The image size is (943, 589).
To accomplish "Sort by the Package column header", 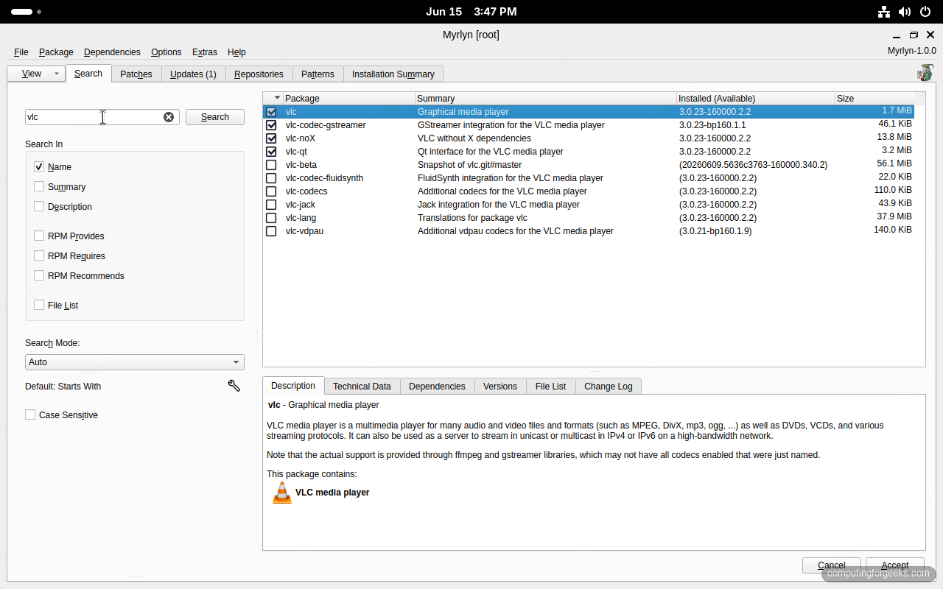I will [349, 98].
